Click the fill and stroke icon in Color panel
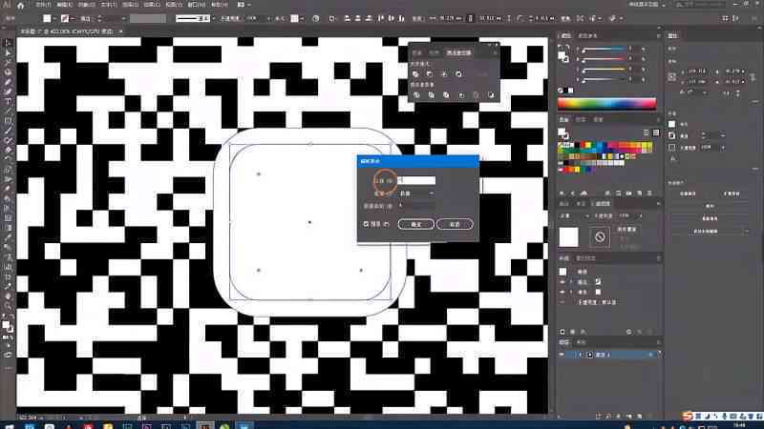The width and height of the screenshot is (764, 429). click(563, 55)
